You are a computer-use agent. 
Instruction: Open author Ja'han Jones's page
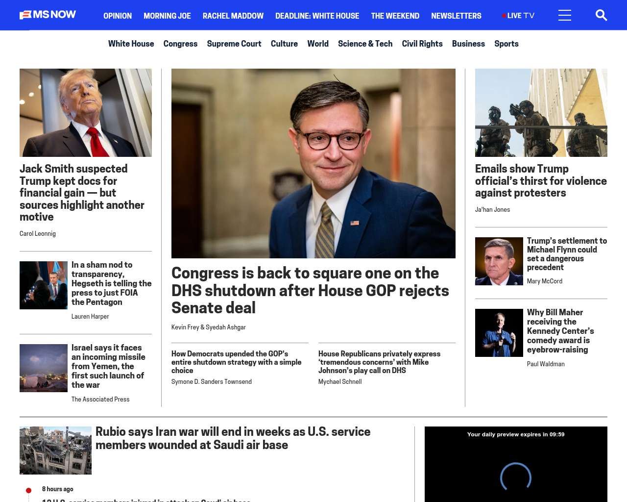click(492, 210)
